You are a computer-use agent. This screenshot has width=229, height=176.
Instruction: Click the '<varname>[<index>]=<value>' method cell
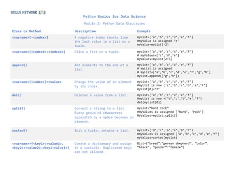pyautogui.click(x=37, y=82)
